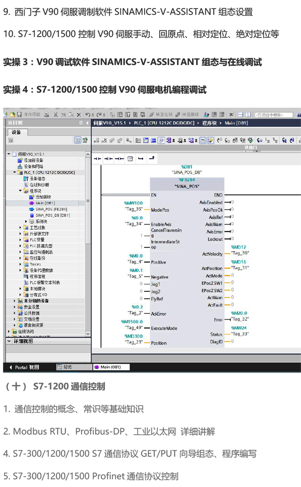The height and width of the screenshot is (487, 301).
Task: Select SINA_POS_DB [DB1] data block
Action: tap(50, 215)
